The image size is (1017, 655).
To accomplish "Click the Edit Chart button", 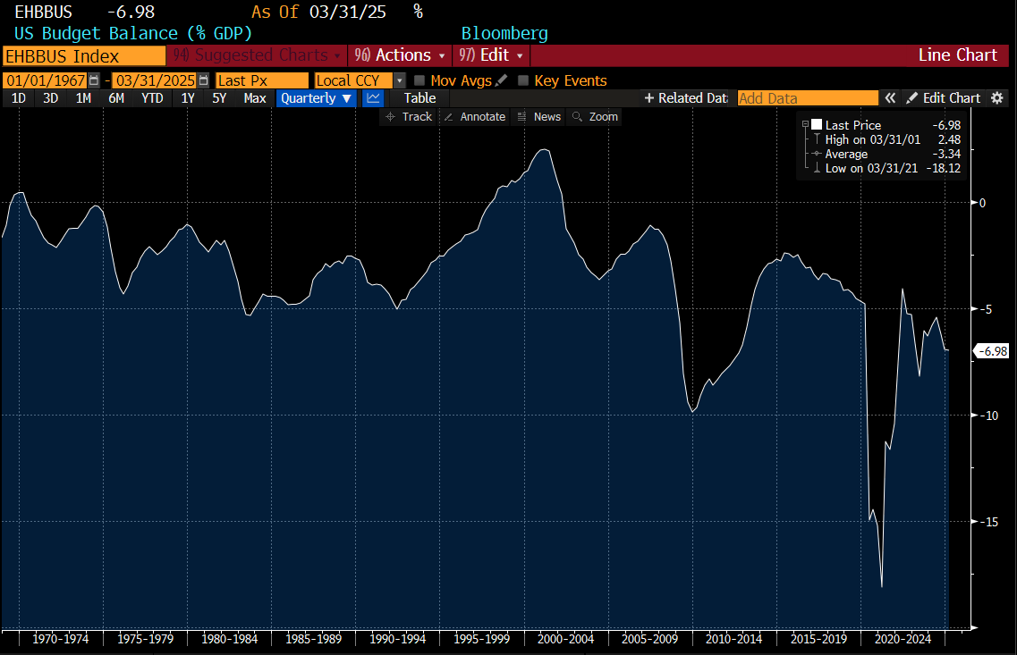I will [x=943, y=97].
